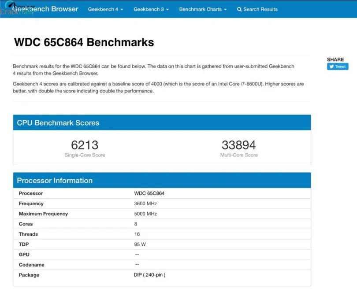Click the CPU Benchmark Scores header
This screenshot has height=296, width=357.
tap(162, 122)
